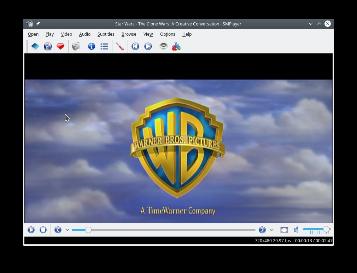Fast forward using the blue forward arrow
The image size is (357, 273).
point(262,230)
